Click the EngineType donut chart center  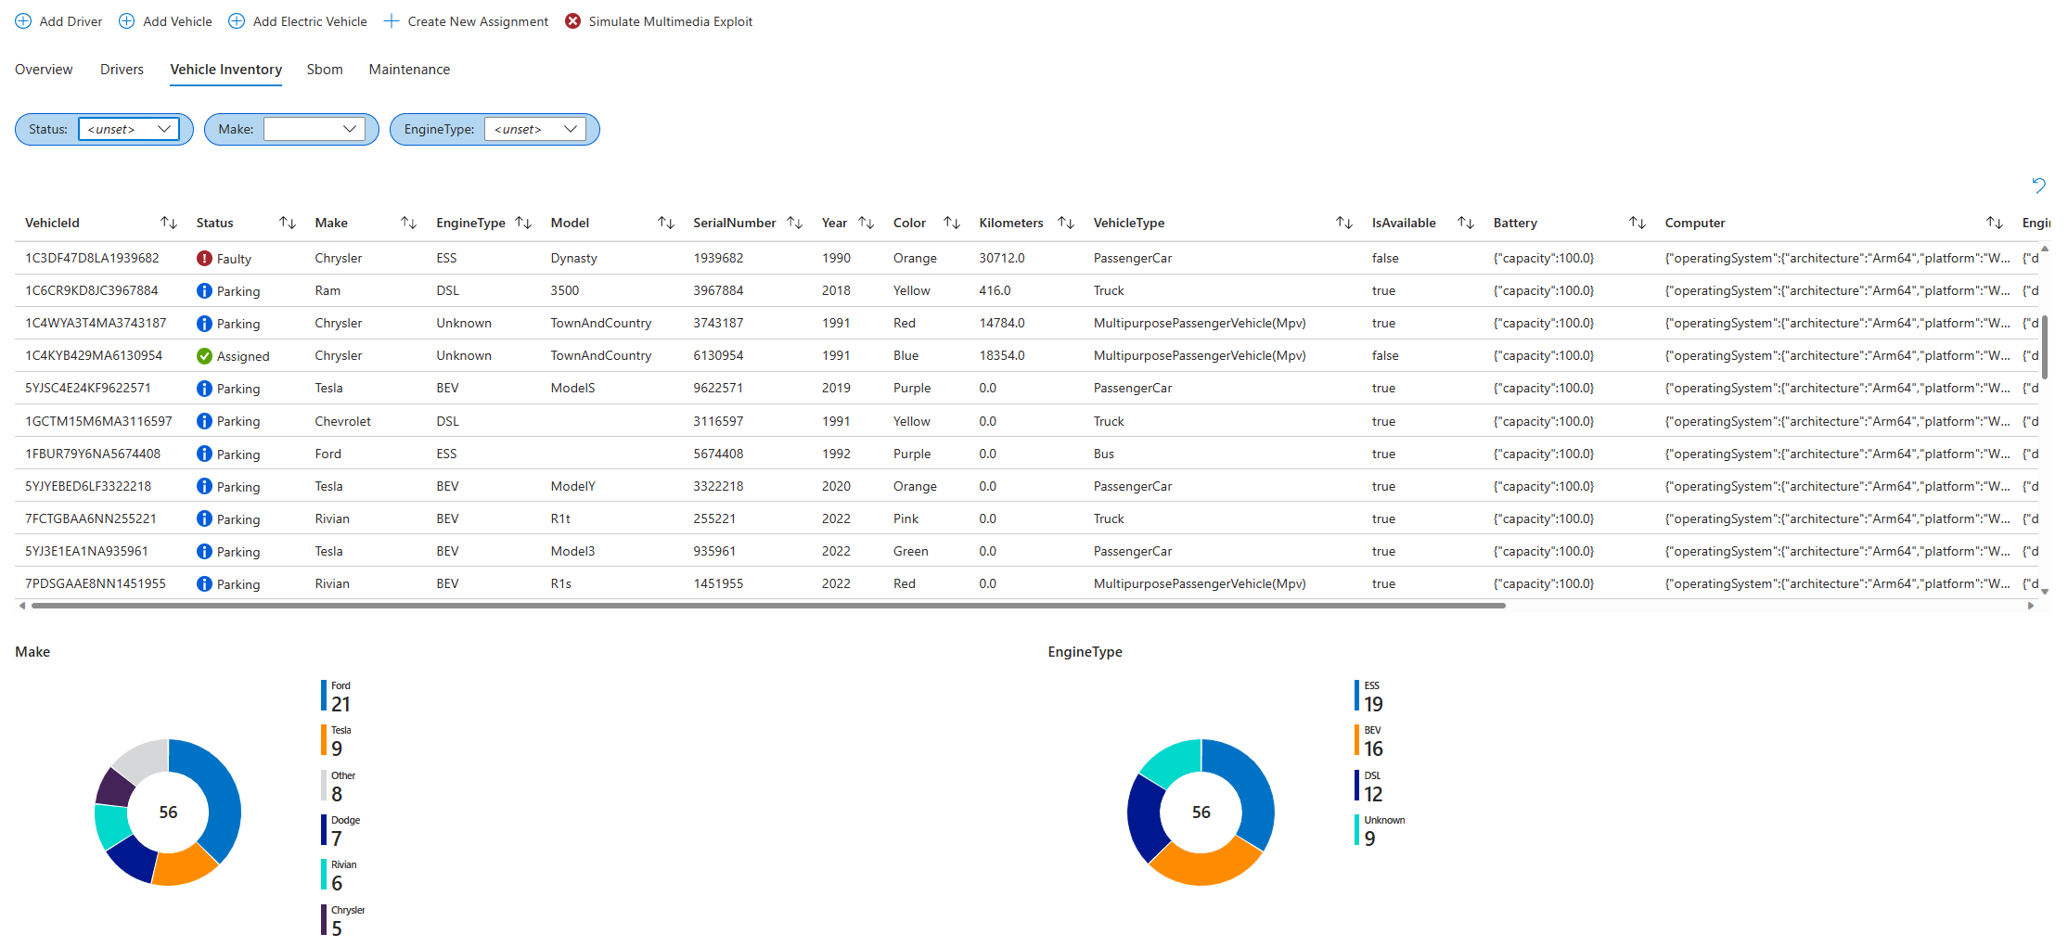pyautogui.click(x=1201, y=813)
